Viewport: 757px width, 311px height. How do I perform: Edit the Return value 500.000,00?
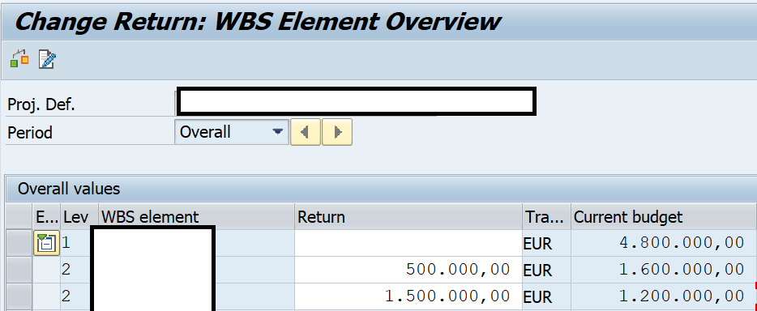(408, 270)
